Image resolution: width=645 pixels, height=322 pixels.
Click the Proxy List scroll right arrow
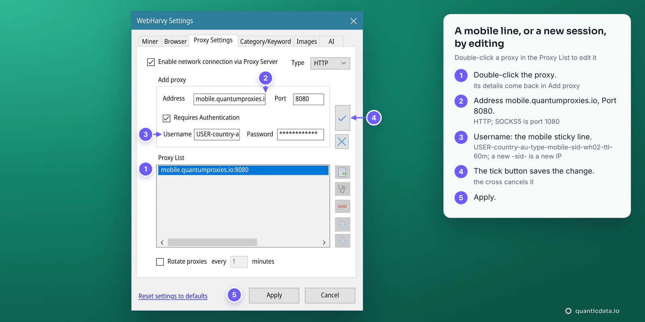[324, 242]
